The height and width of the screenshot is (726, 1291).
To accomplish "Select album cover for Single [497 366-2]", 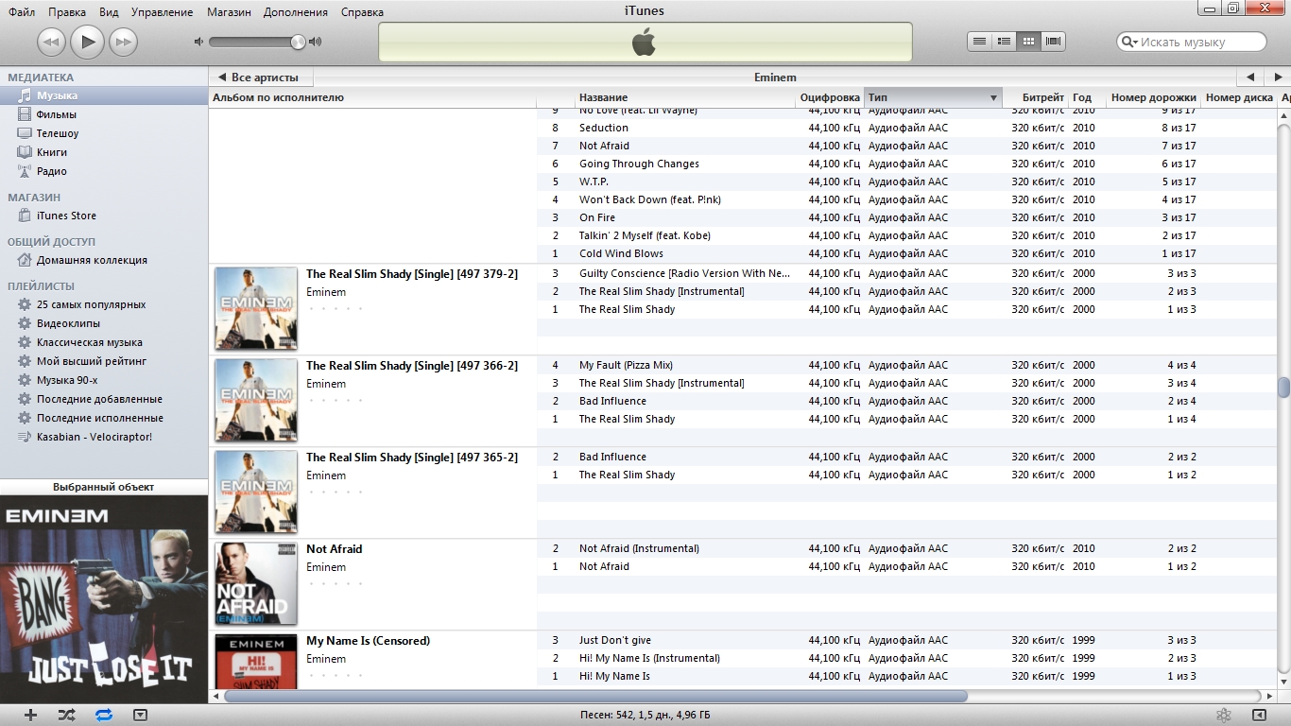I will click(x=256, y=400).
